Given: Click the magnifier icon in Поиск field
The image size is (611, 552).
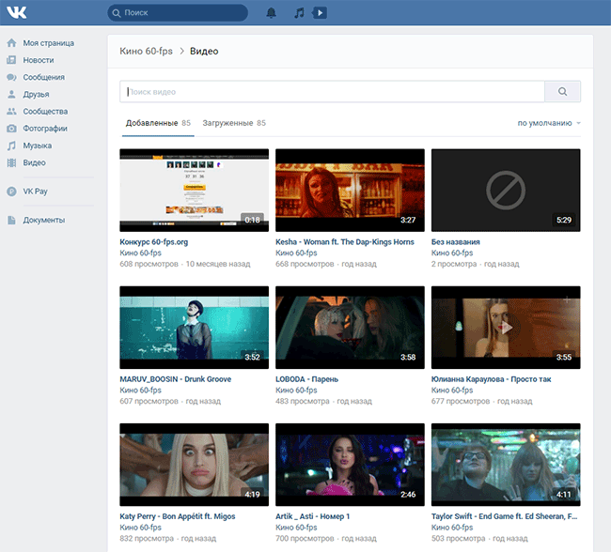Looking at the screenshot, I should click(x=117, y=13).
